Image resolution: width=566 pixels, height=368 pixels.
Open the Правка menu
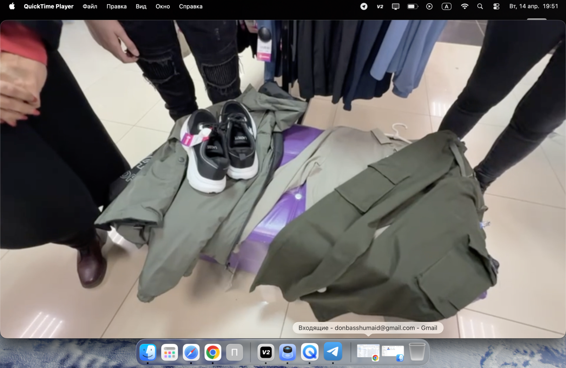(117, 7)
